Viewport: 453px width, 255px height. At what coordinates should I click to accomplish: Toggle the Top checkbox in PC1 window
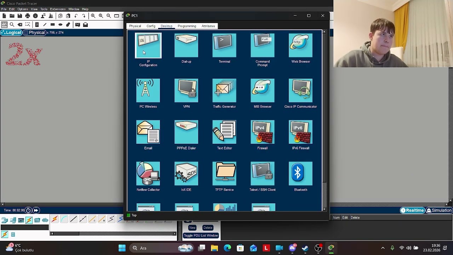click(x=128, y=215)
